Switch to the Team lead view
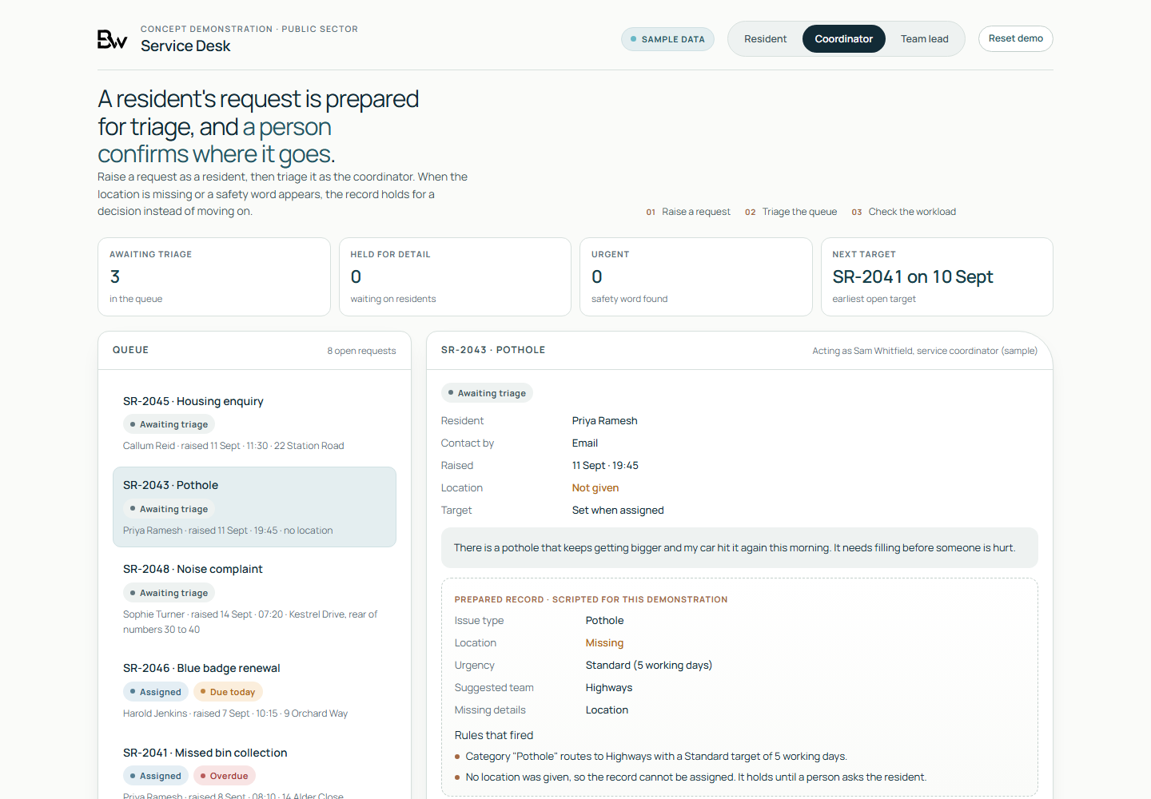 click(924, 38)
